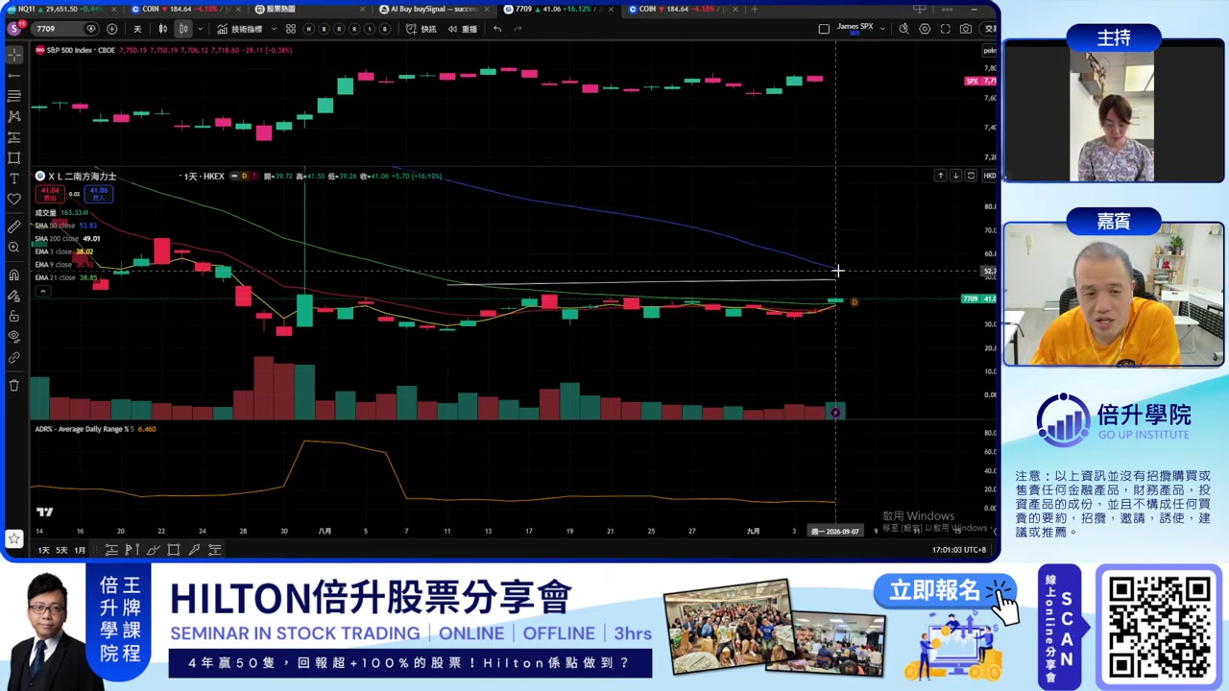Select the crosshair cursor tool
The height and width of the screenshot is (691, 1229).
click(x=13, y=55)
